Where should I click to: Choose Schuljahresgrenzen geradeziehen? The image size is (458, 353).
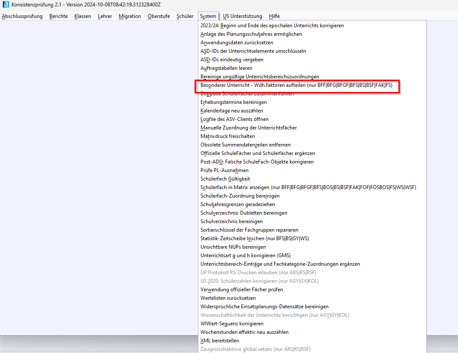(312, 204)
